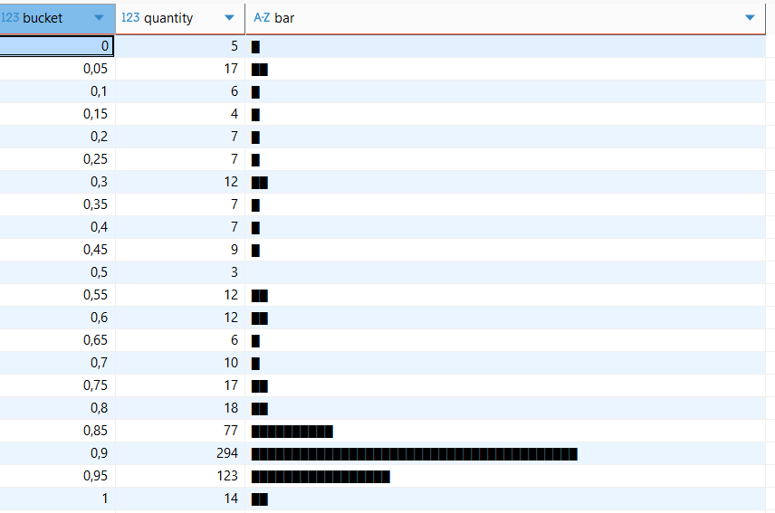Select the longest bar cell in the 0,9 row
The height and width of the screenshot is (513, 775).
click(505, 453)
